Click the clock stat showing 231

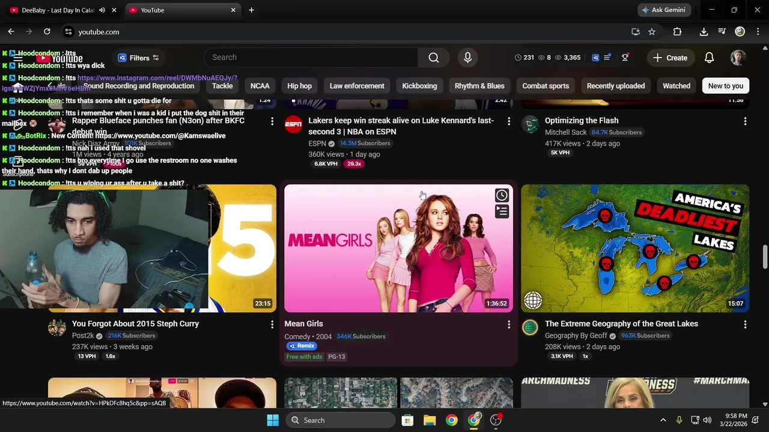click(524, 58)
